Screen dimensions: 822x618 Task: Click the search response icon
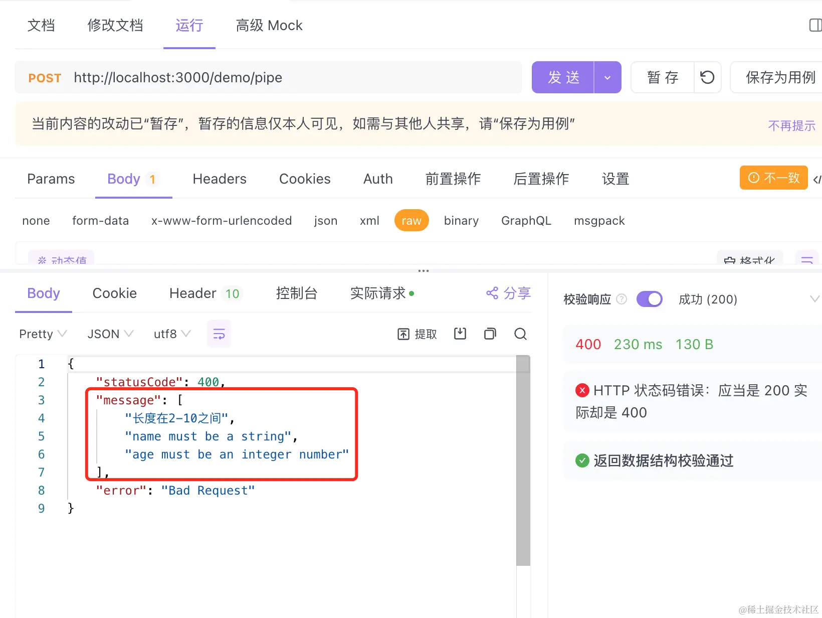coord(520,334)
